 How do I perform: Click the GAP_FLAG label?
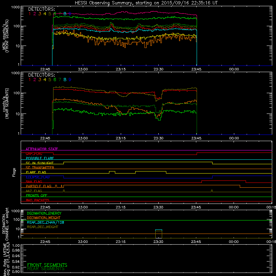pyautogui.click(x=34, y=154)
